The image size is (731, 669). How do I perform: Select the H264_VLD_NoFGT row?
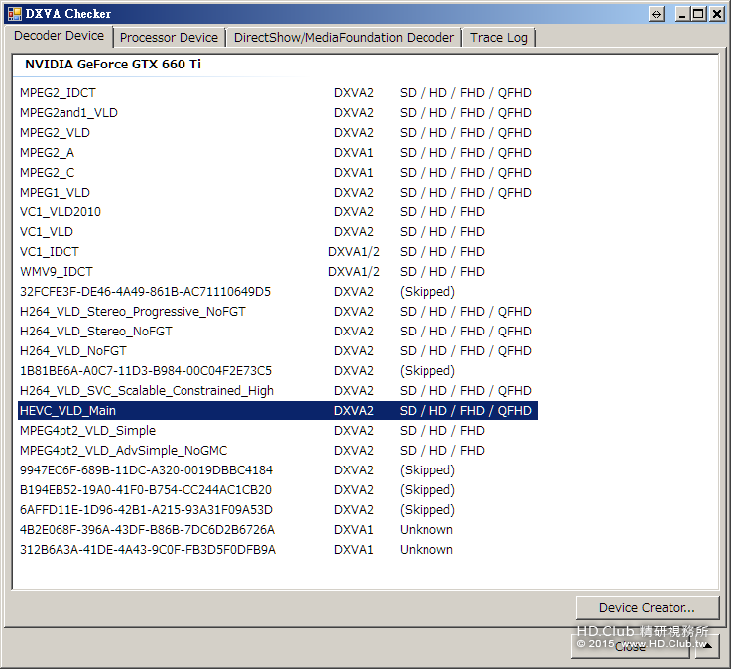[x=278, y=350]
